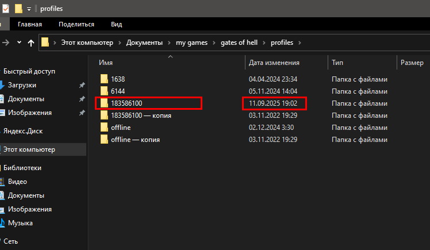Screen dimensions: 430x250
Task: Click the pin icon next to quick-access Изображения
Action: (x=82, y=113)
